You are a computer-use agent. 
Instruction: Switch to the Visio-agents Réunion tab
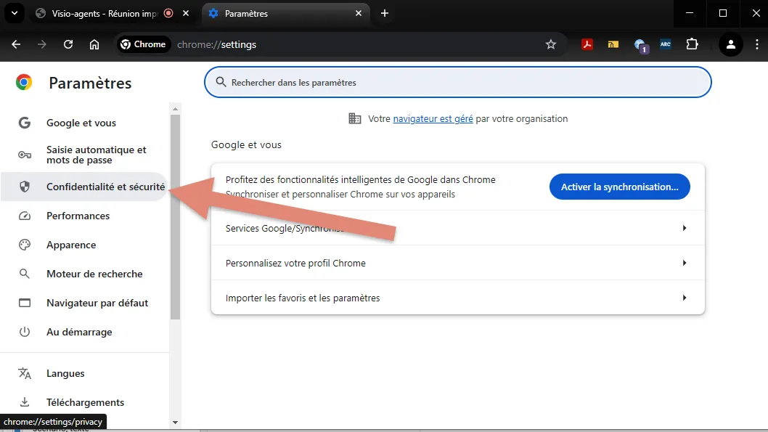pyautogui.click(x=103, y=14)
